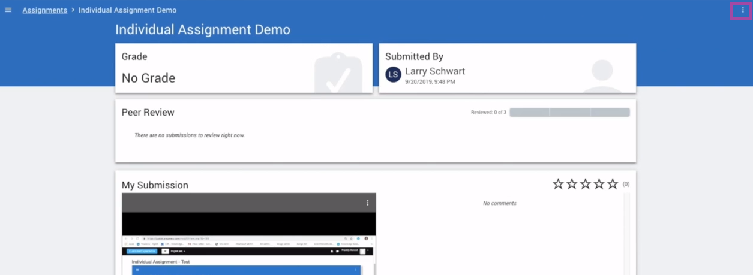
Task: Click the Peer Review progress bar
Action: pos(569,112)
